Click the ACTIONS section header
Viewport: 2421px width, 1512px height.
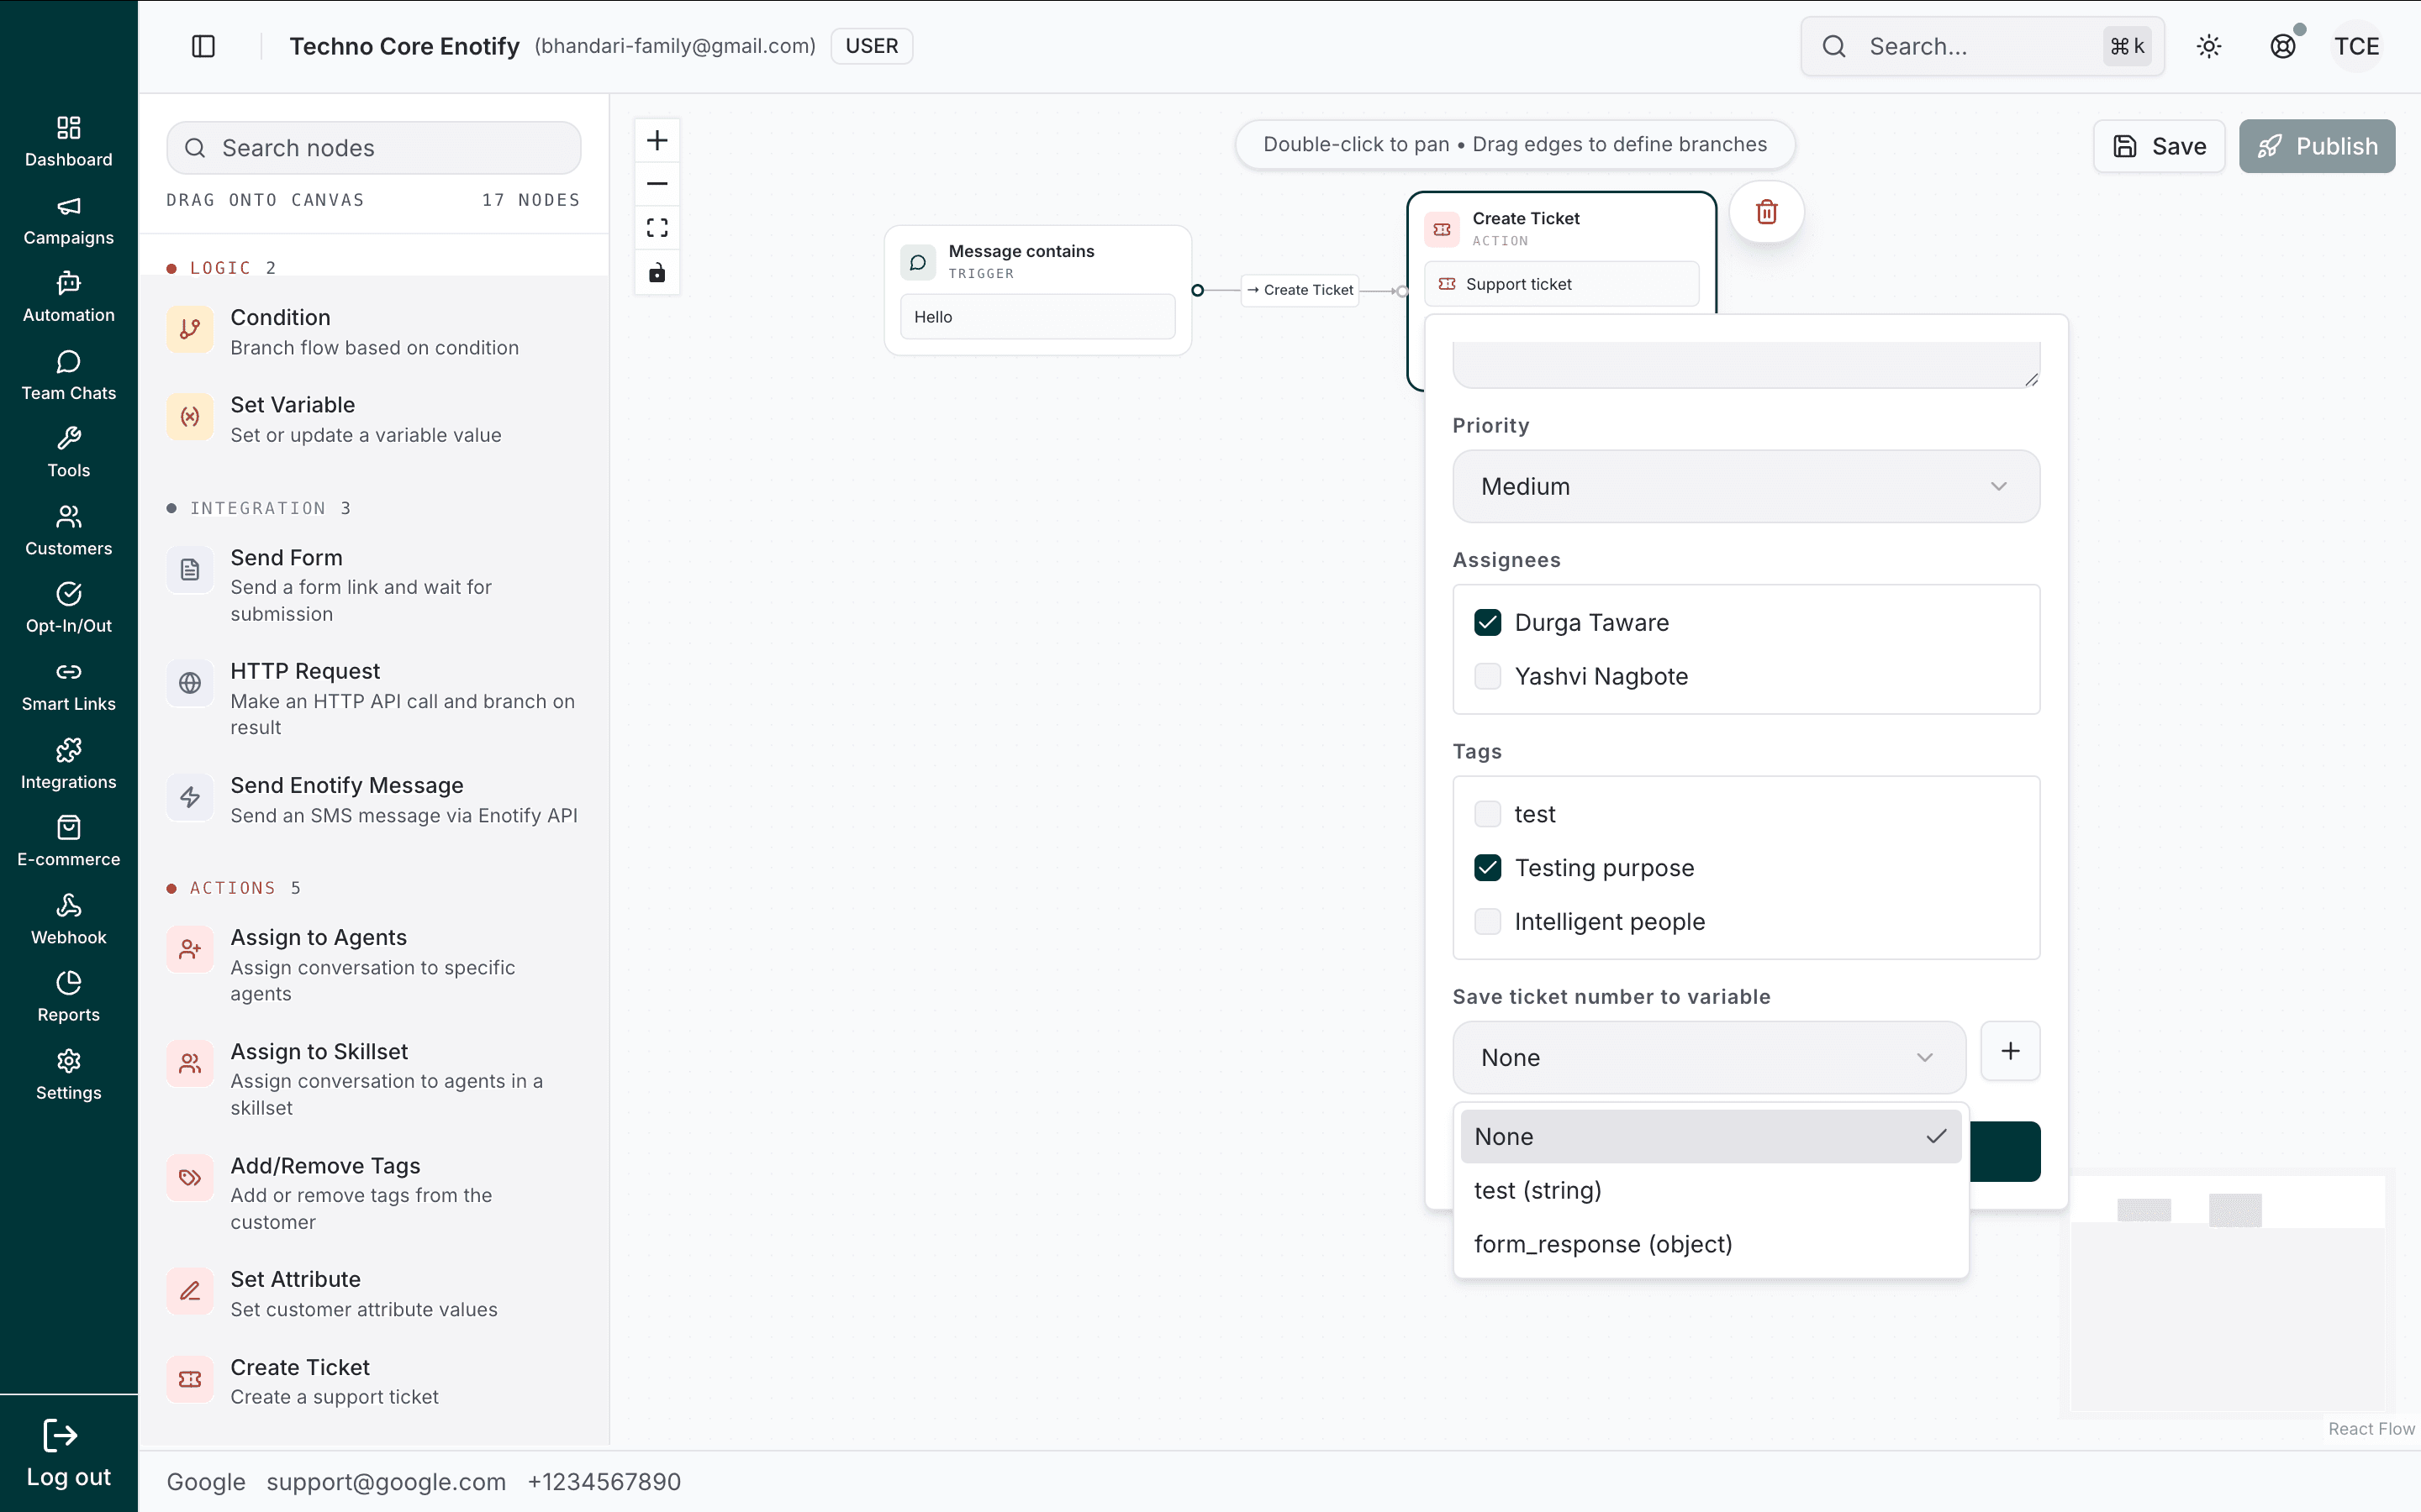(x=233, y=888)
